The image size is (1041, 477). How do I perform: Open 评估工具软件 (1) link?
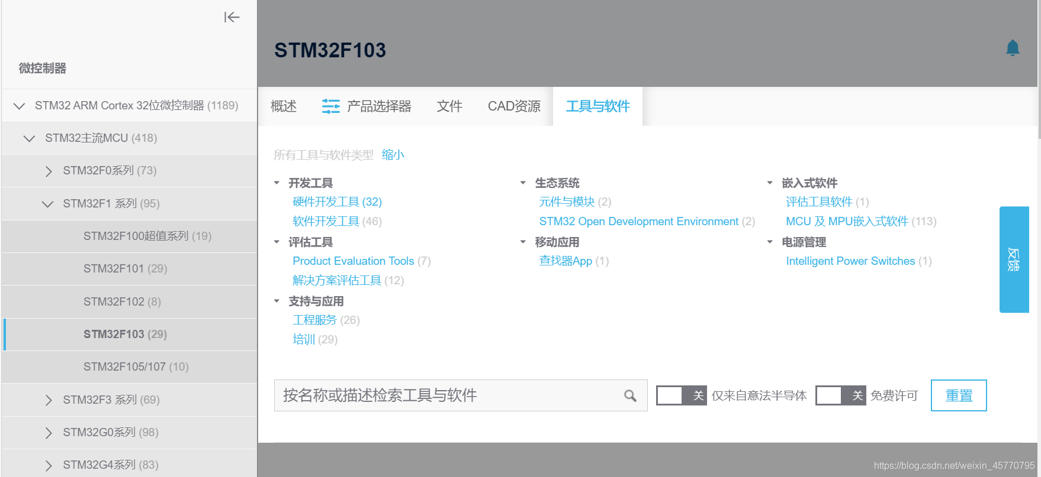coord(827,202)
